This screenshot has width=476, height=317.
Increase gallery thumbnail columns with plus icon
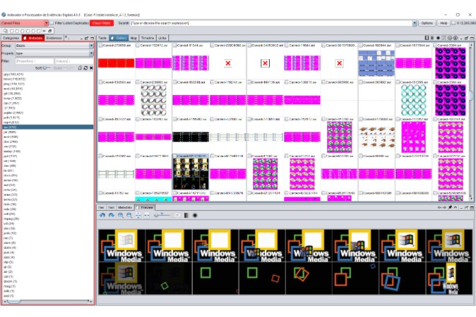point(455,38)
